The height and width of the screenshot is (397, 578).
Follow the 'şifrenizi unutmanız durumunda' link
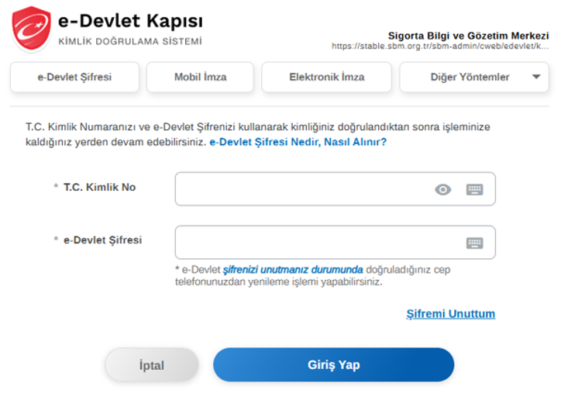pos(293,270)
